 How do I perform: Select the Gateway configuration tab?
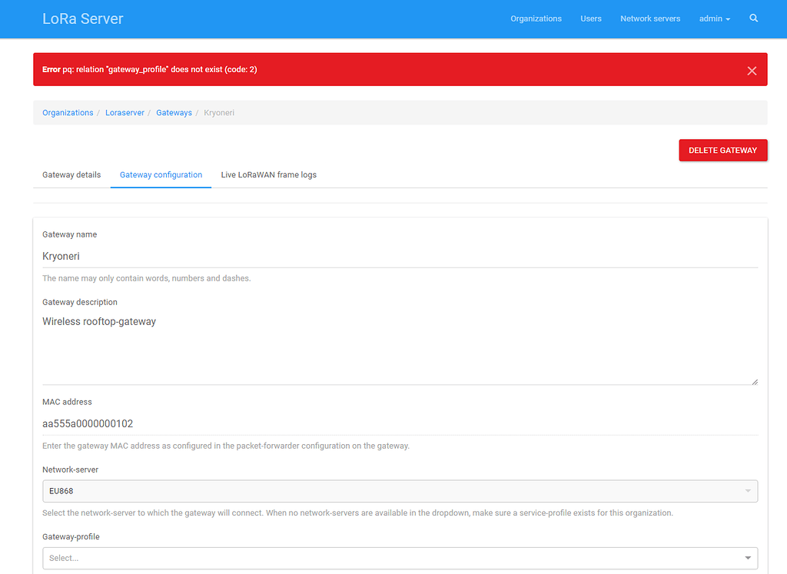(x=161, y=174)
